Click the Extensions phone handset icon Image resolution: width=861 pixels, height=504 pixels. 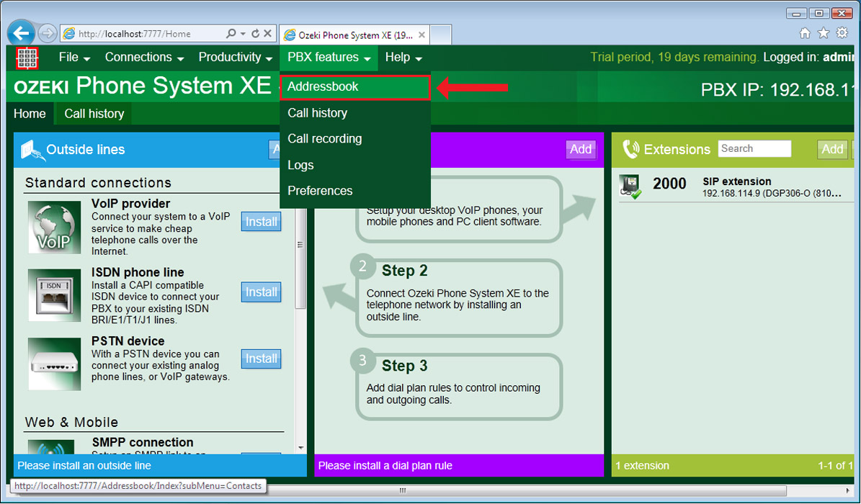631,149
